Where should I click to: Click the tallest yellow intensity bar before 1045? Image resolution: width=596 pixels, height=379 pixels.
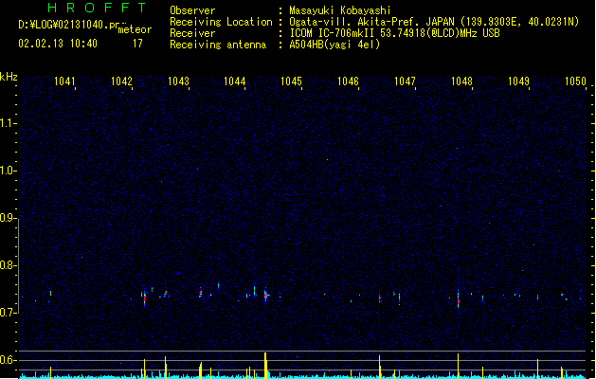click(265, 366)
